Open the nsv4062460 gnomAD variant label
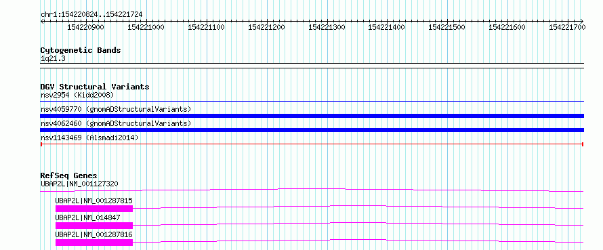The image size is (603, 250). 116,123
